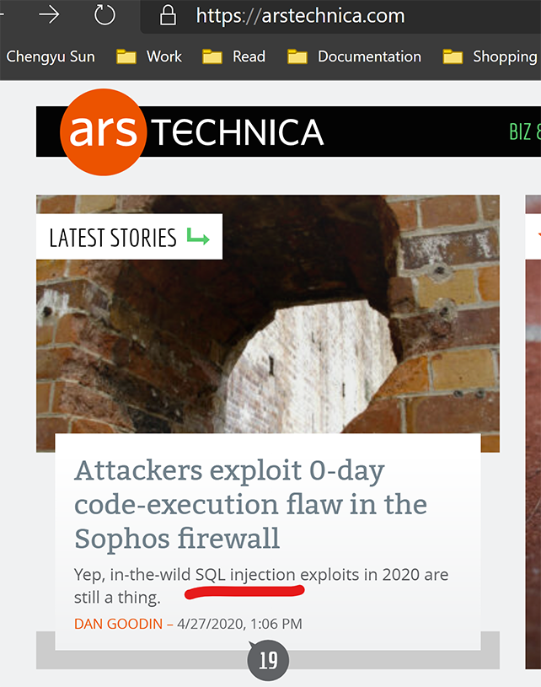
Task: Click the LATEST STORIES label
Action: pyautogui.click(x=113, y=238)
